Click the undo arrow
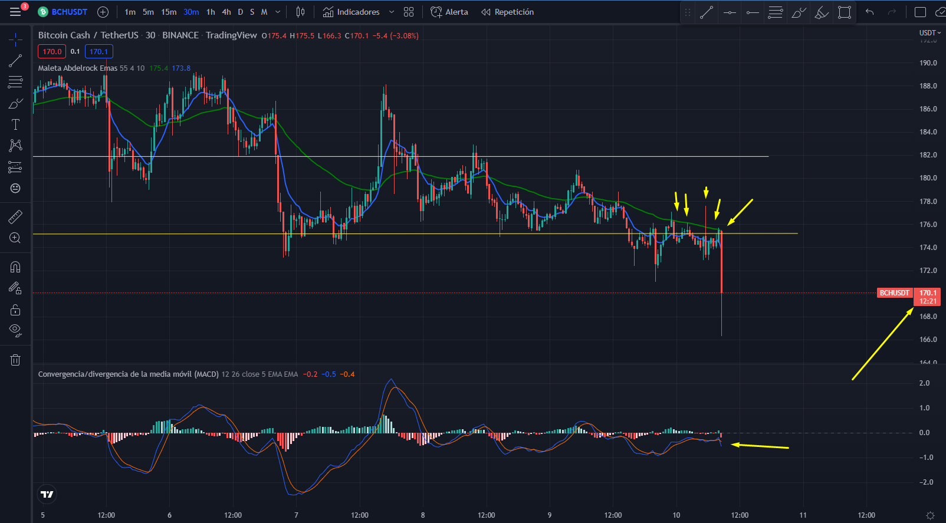Viewport: 946px width, 523px height. point(869,12)
